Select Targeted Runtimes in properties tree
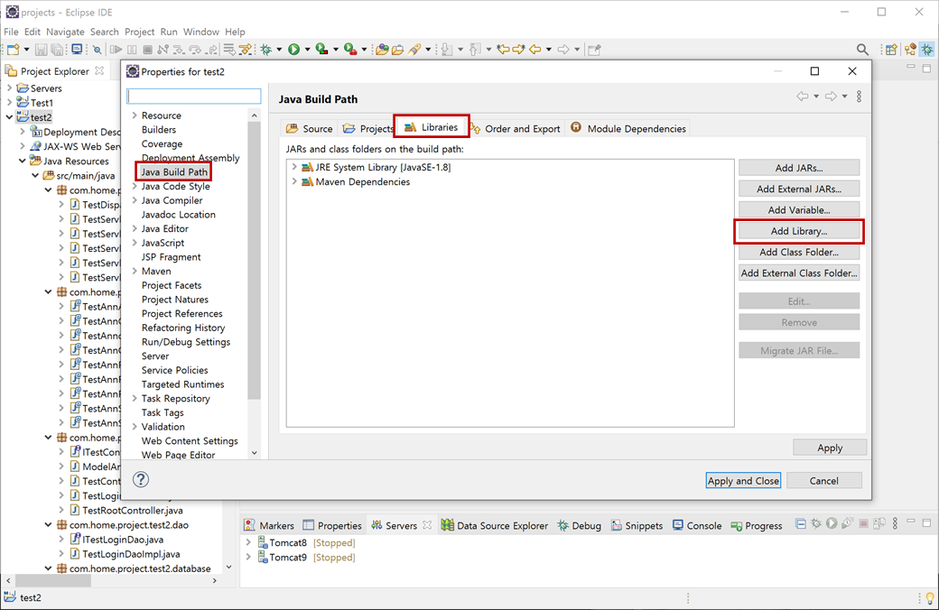 click(x=182, y=384)
